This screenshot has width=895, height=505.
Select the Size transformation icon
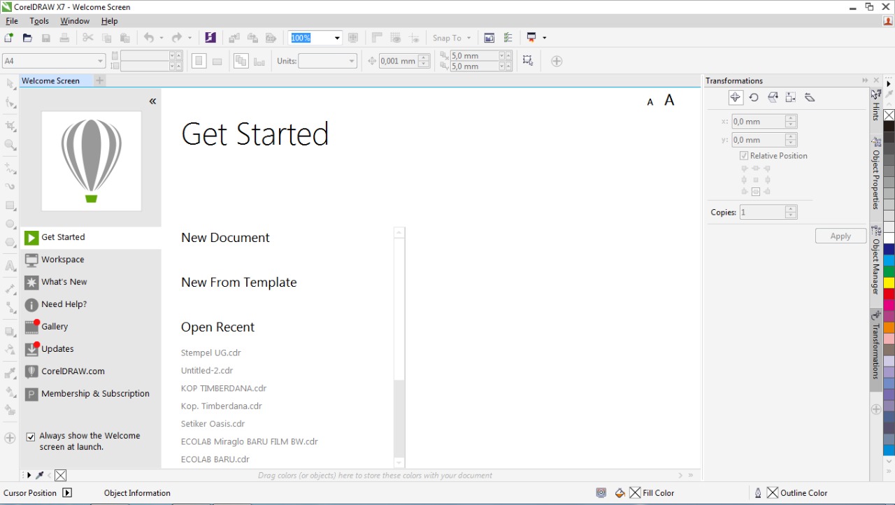(791, 98)
